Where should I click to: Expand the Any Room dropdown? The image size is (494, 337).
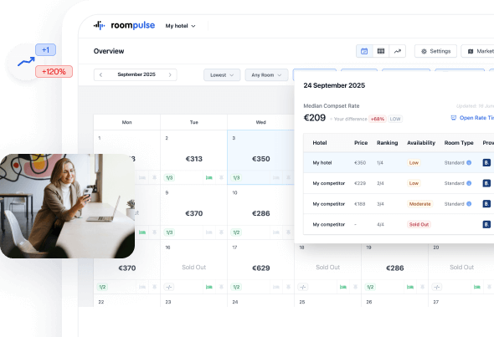pyautogui.click(x=266, y=75)
